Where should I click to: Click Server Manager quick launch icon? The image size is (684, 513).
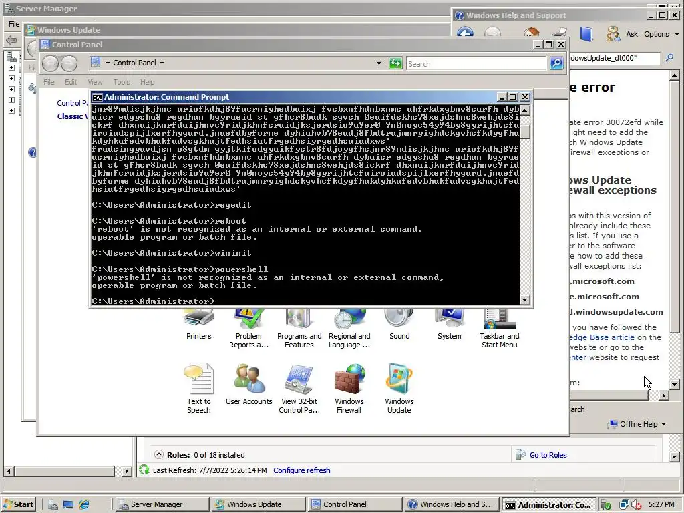coord(53,504)
